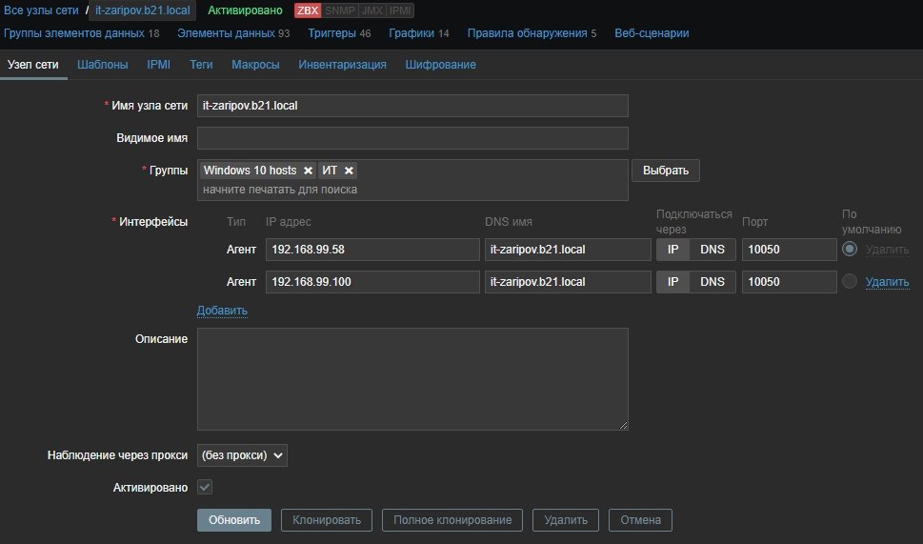
Task: Click the 192.168.99.58 IP address field
Action: tap(372, 250)
